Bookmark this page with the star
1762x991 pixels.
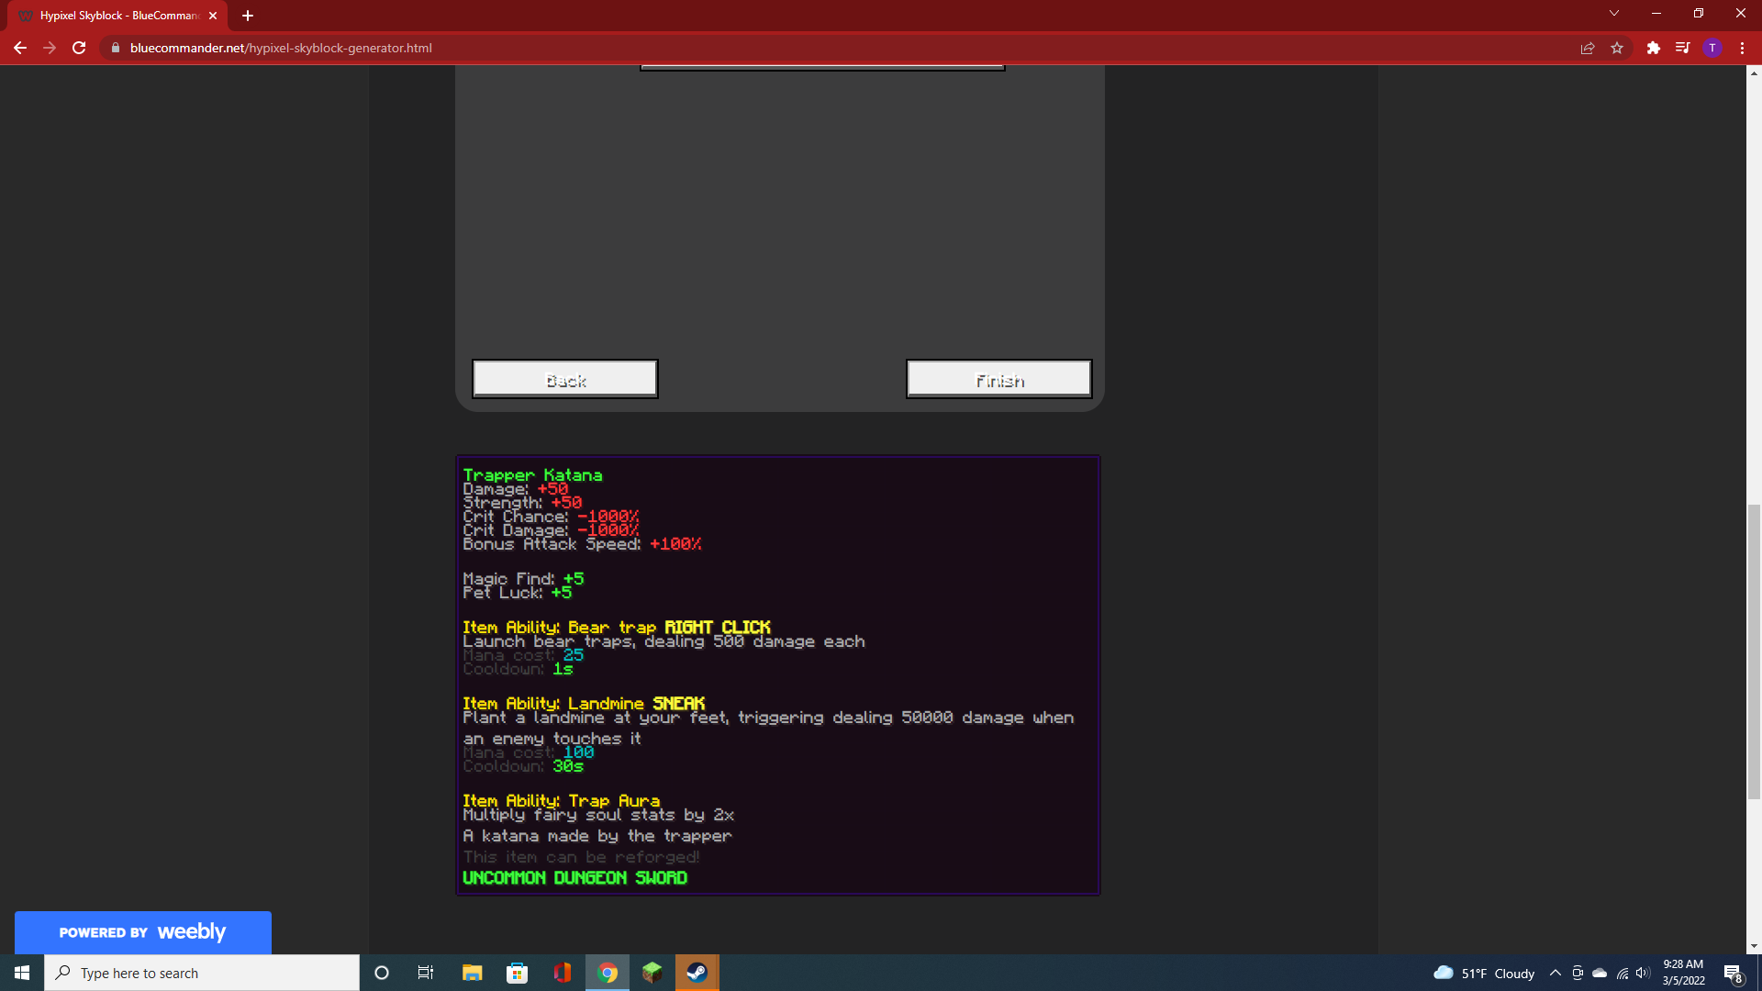coord(1617,48)
